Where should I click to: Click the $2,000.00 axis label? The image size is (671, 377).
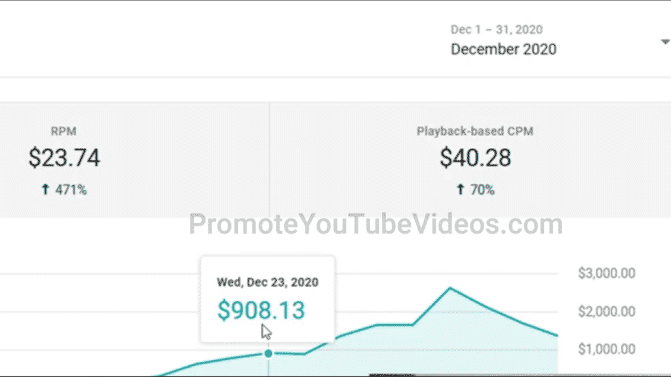pyautogui.click(x=606, y=311)
